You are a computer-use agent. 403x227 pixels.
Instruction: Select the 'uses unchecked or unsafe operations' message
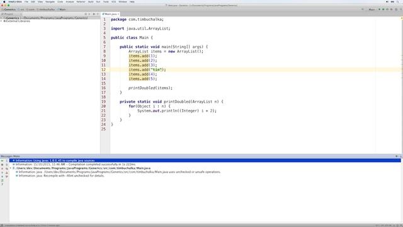120,172
